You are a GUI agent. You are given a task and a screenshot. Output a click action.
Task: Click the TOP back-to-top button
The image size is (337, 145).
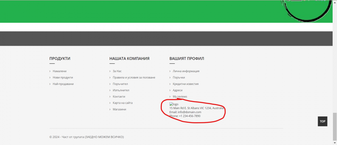point(323,122)
